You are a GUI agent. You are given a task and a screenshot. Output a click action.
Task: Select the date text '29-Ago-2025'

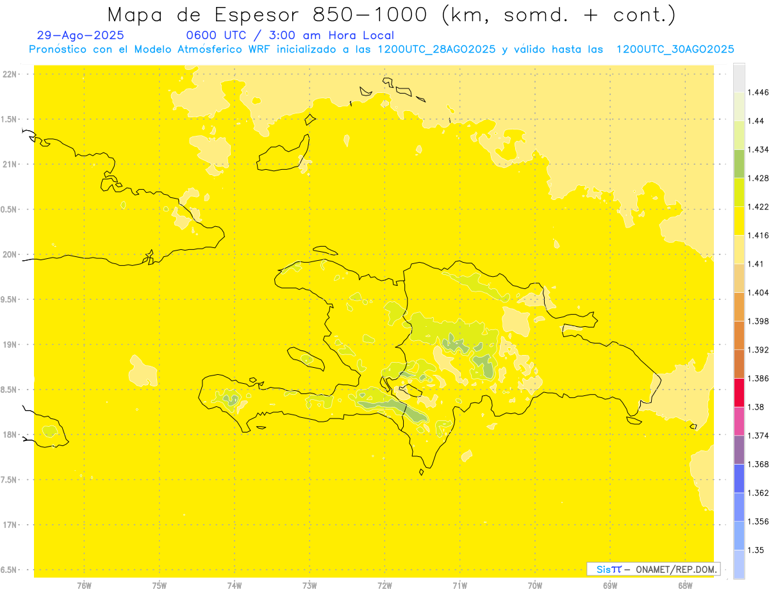coord(81,35)
